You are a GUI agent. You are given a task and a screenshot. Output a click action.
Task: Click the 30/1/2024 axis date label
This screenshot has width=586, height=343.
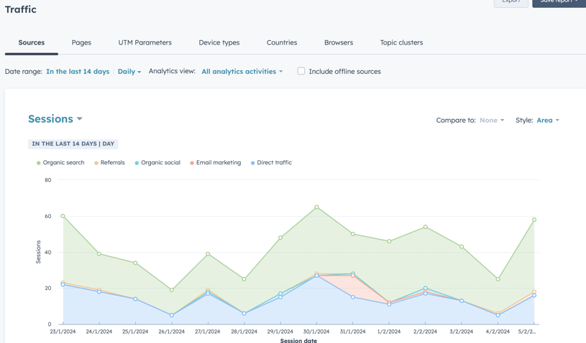316,332
